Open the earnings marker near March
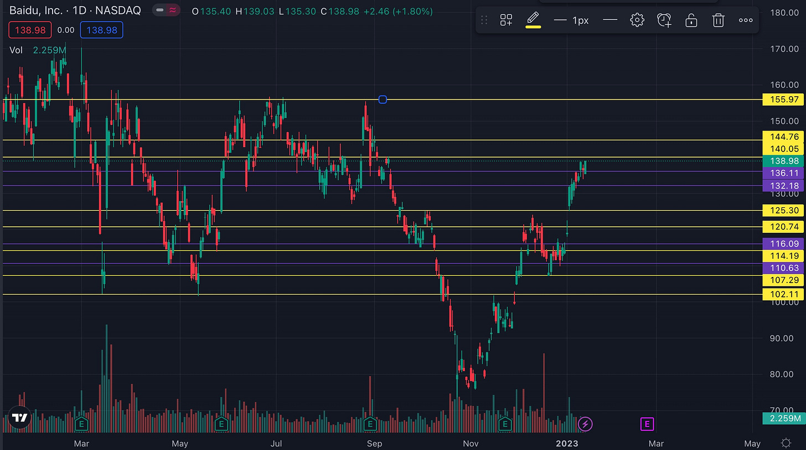The height and width of the screenshot is (450, 806). click(81, 425)
